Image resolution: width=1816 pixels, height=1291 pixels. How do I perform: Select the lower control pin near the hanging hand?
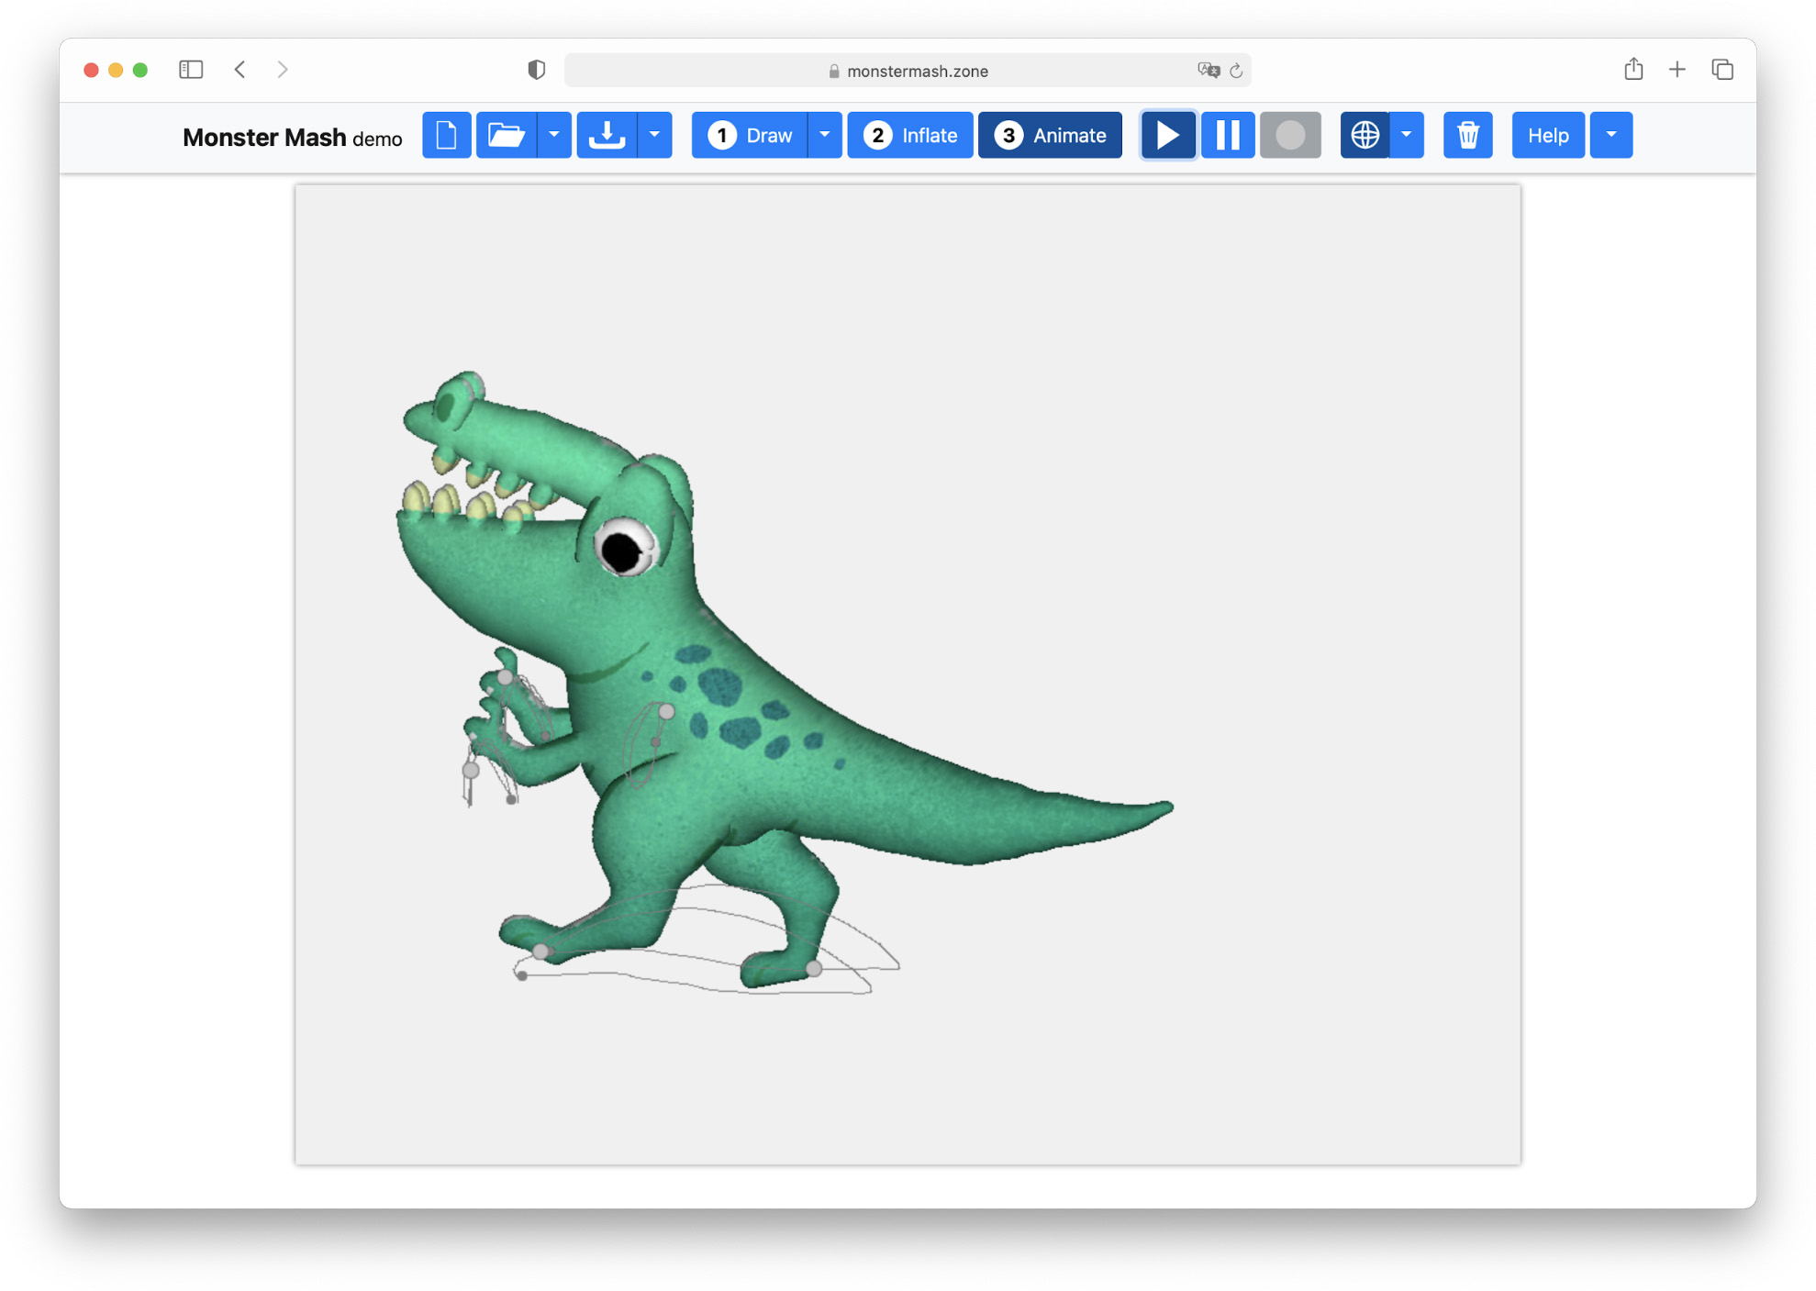471,771
